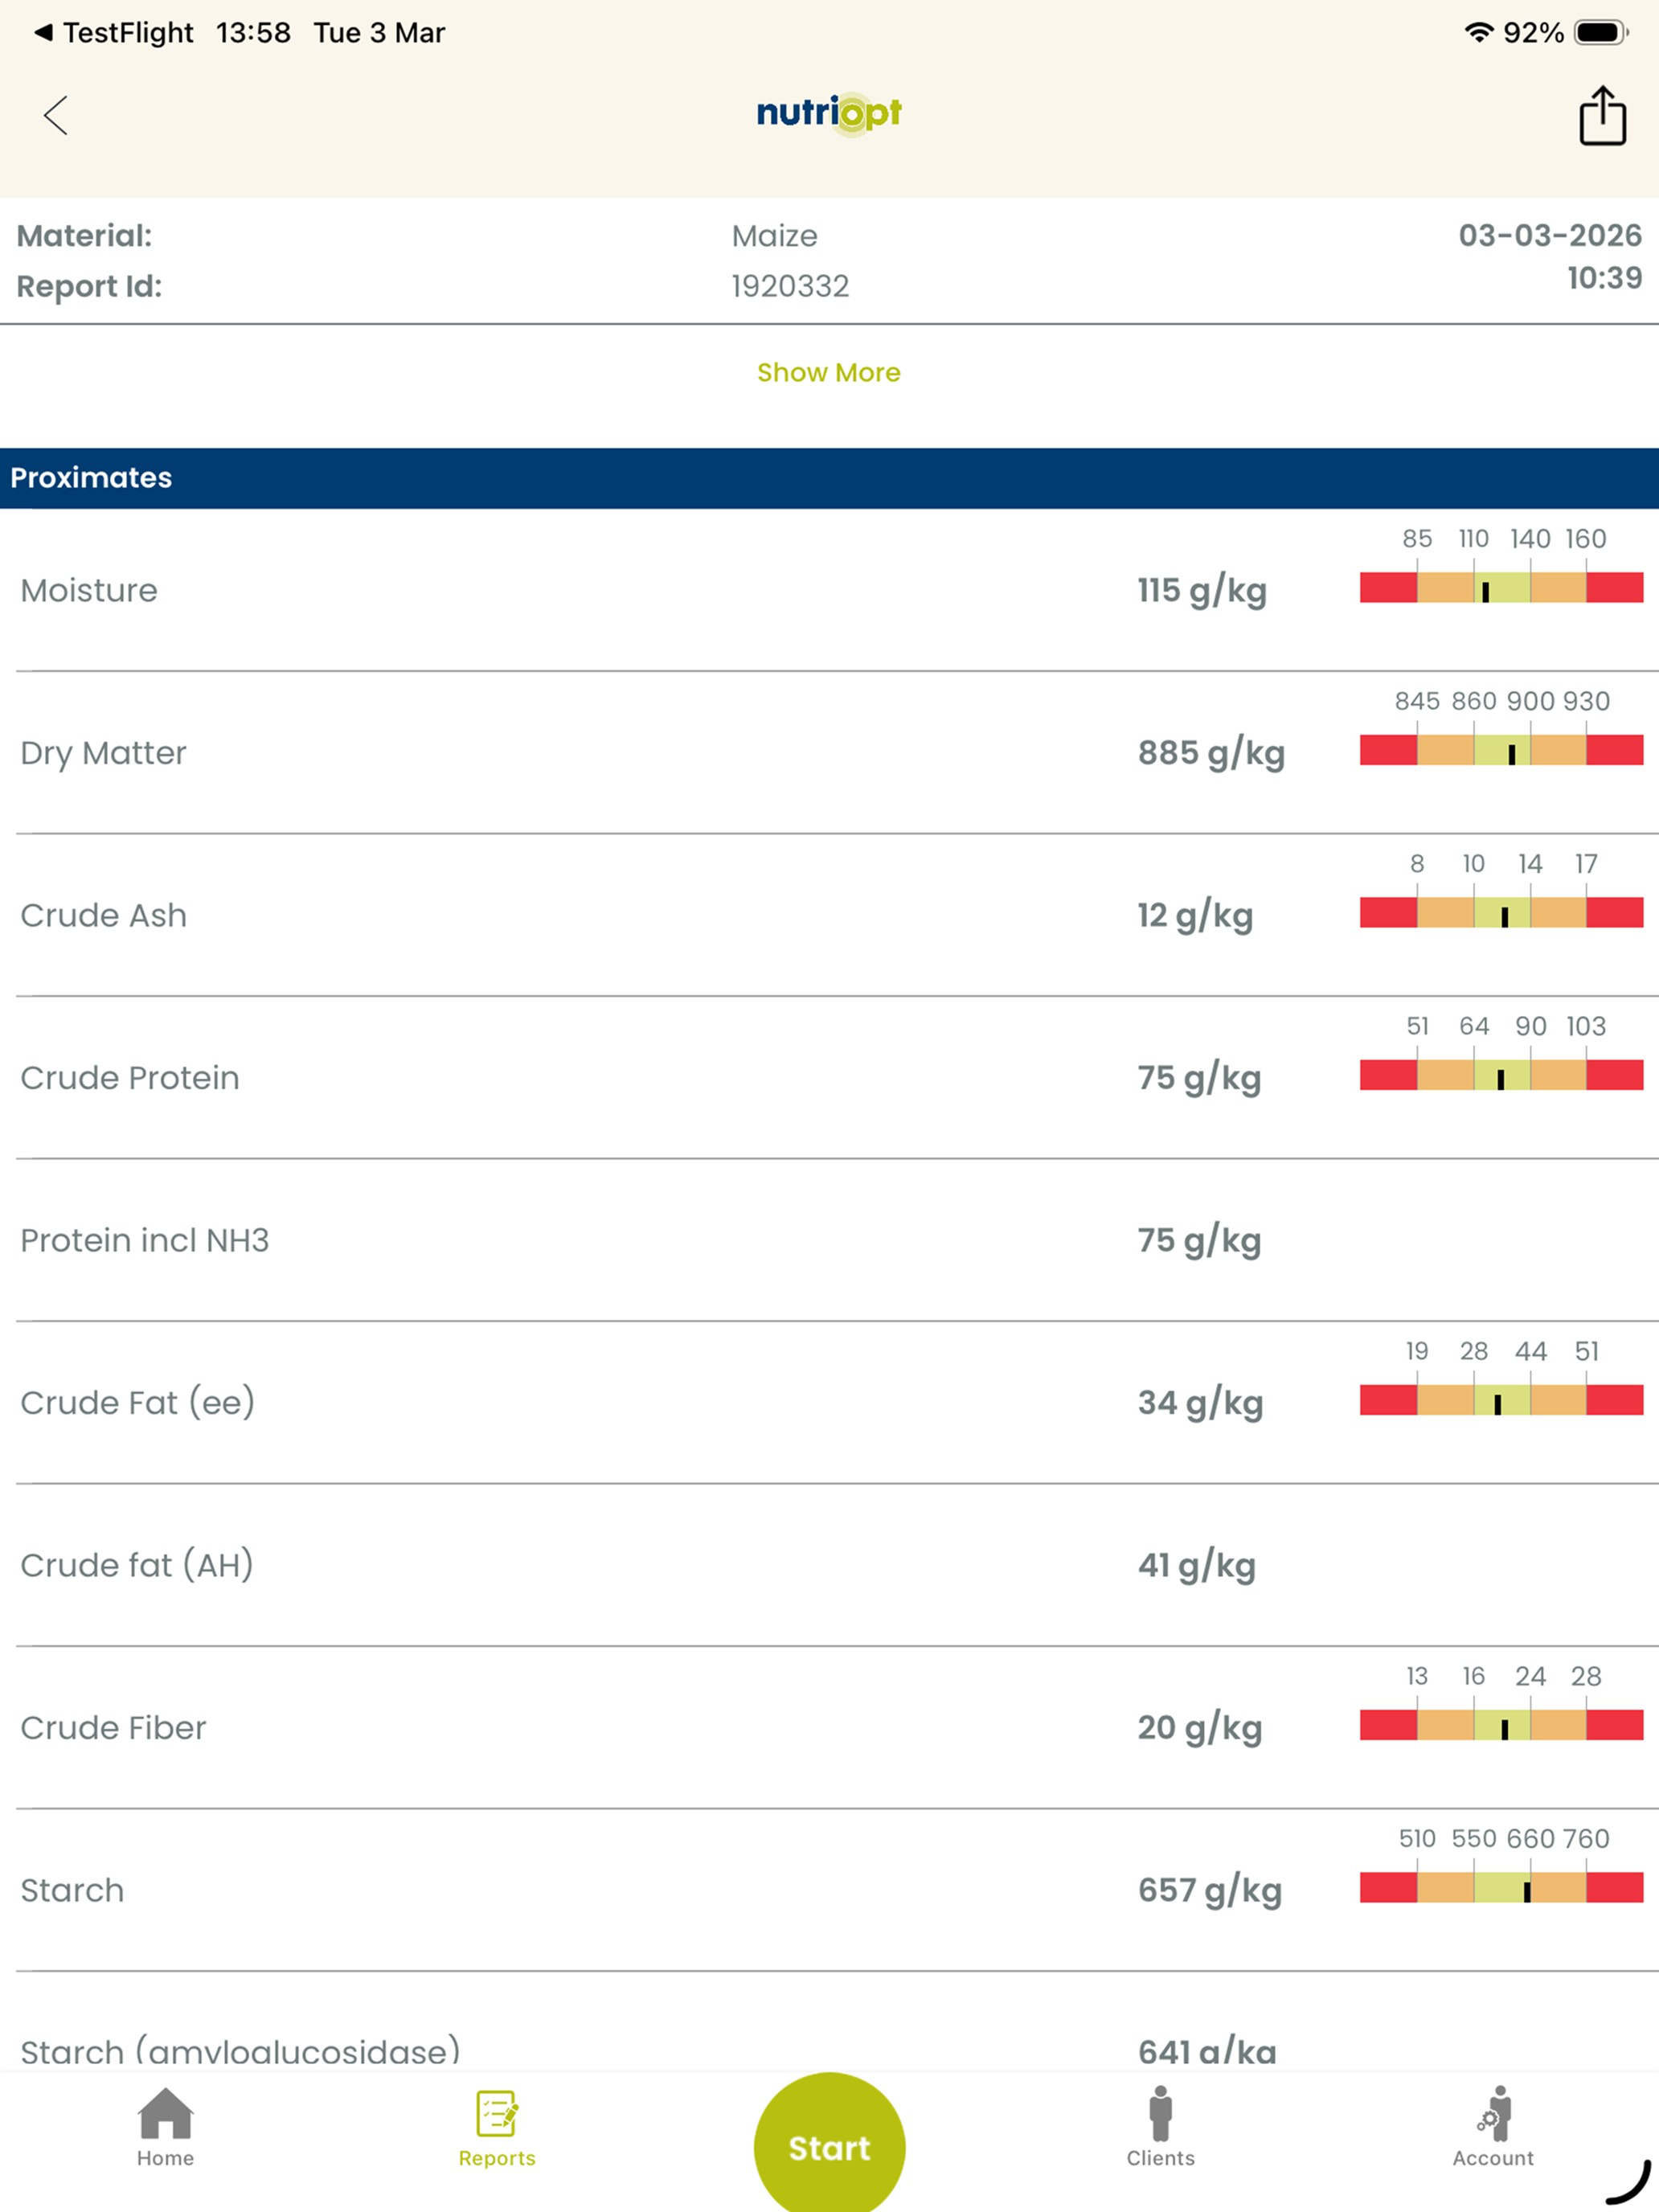
Task: Select the Dry Matter row label
Action: point(103,753)
